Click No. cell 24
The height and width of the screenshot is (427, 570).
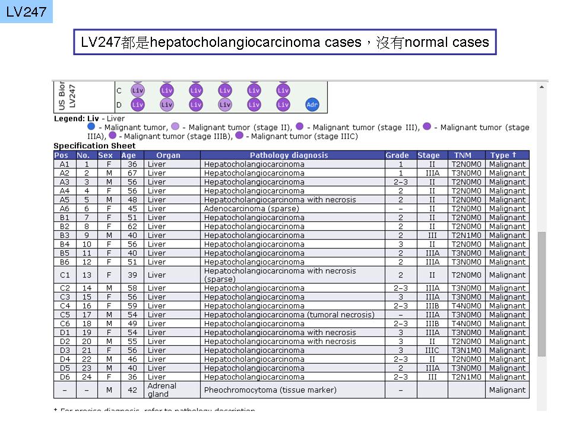point(87,377)
